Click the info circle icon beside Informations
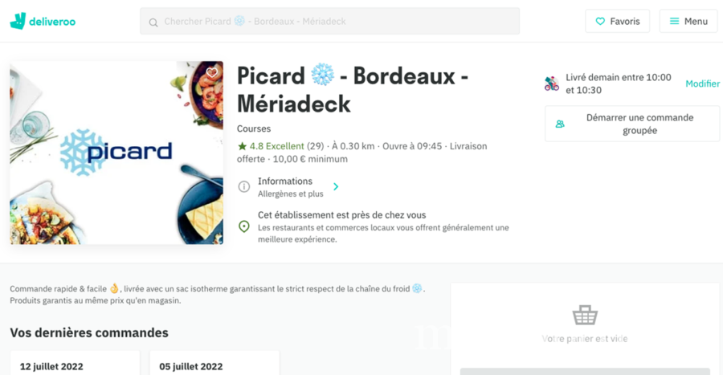Screen dimensions: 723x375 click(x=244, y=187)
